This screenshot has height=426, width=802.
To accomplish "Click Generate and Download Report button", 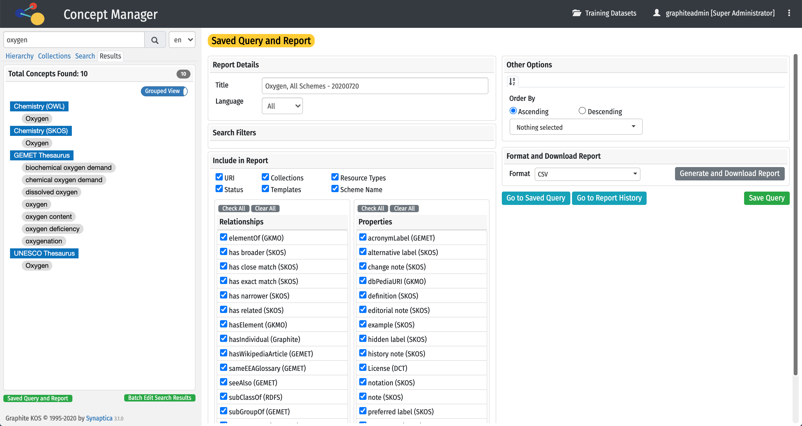I will (729, 173).
